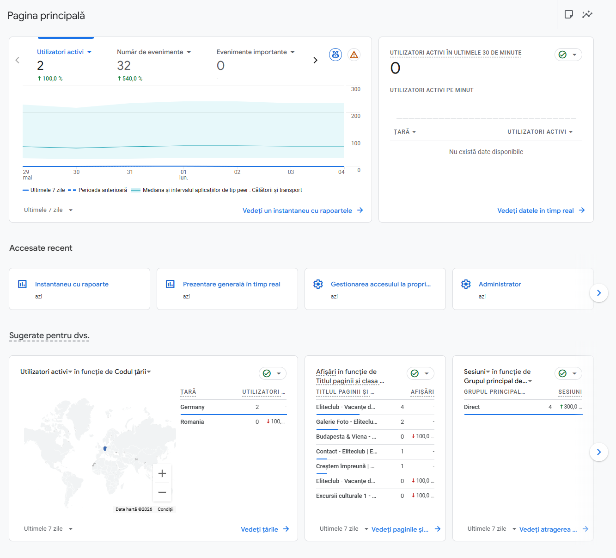The height and width of the screenshot is (558, 616).
Task: Zoom in on the world map
Action: 162,473
